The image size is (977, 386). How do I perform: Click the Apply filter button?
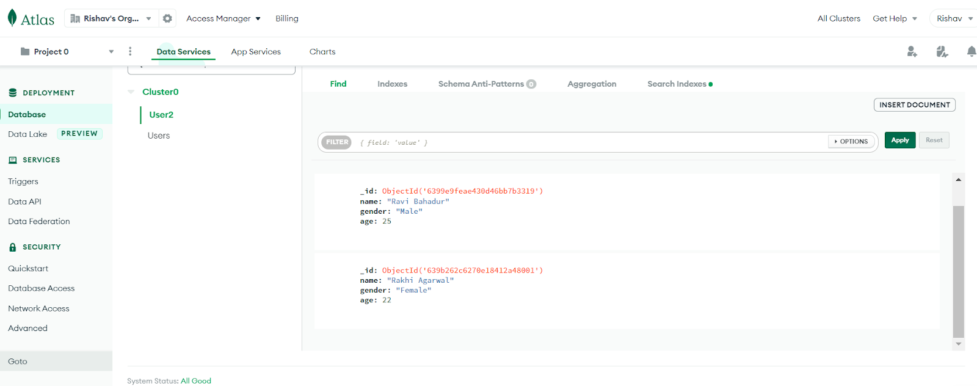click(x=900, y=140)
